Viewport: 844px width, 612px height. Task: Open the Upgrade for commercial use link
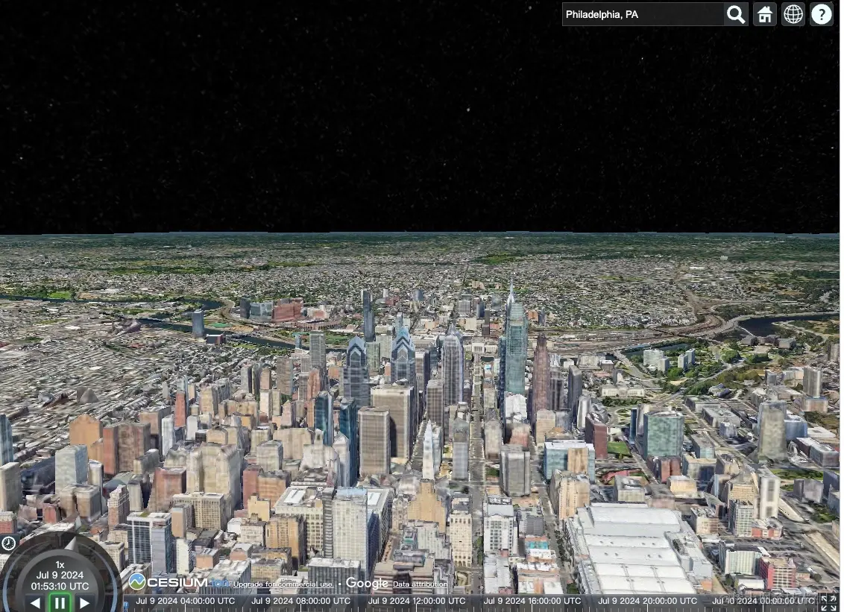point(283,584)
